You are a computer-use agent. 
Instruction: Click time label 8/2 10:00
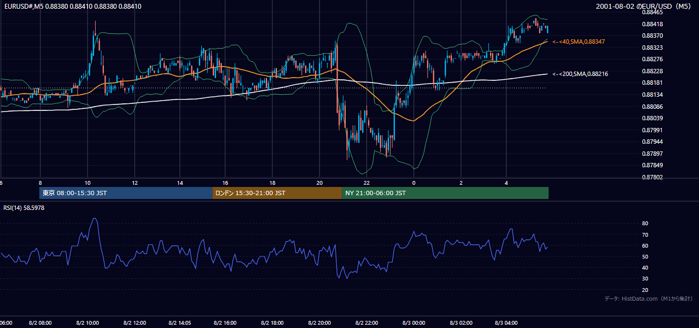88,323
